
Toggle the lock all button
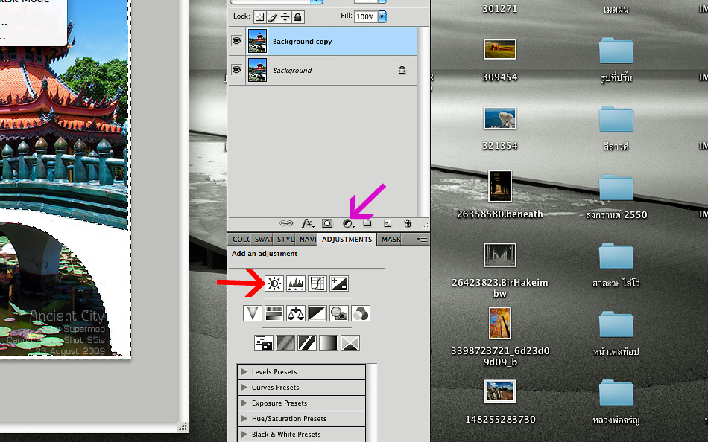(x=298, y=16)
